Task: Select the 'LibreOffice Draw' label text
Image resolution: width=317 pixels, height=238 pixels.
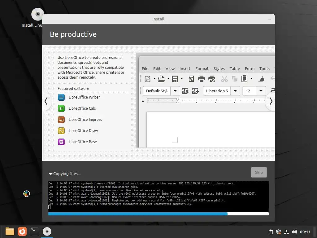Action: (83, 130)
